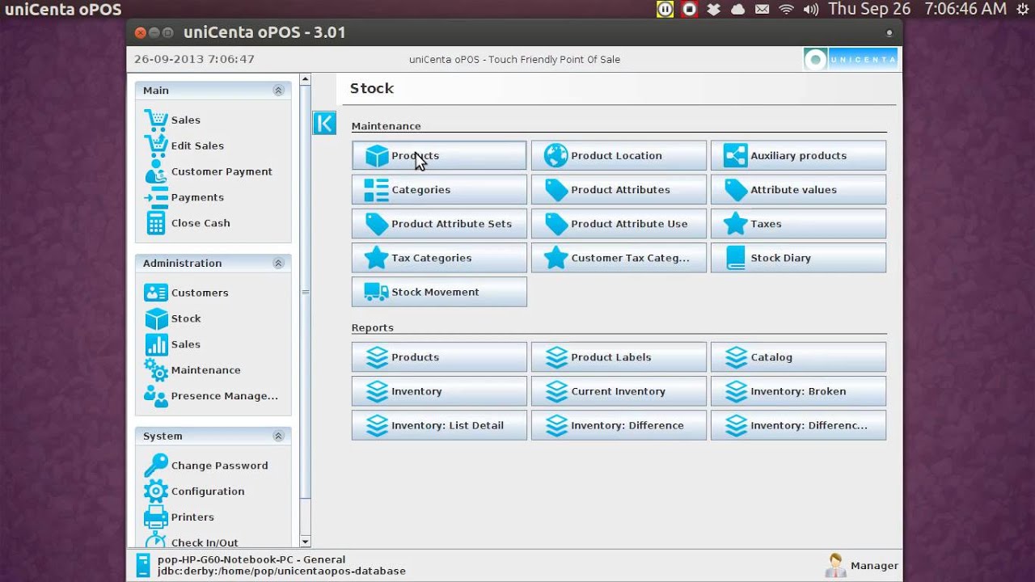Open the Taxes button

click(798, 224)
